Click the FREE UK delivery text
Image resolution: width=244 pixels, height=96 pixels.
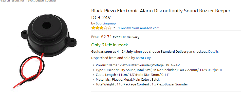tap(126, 37)
